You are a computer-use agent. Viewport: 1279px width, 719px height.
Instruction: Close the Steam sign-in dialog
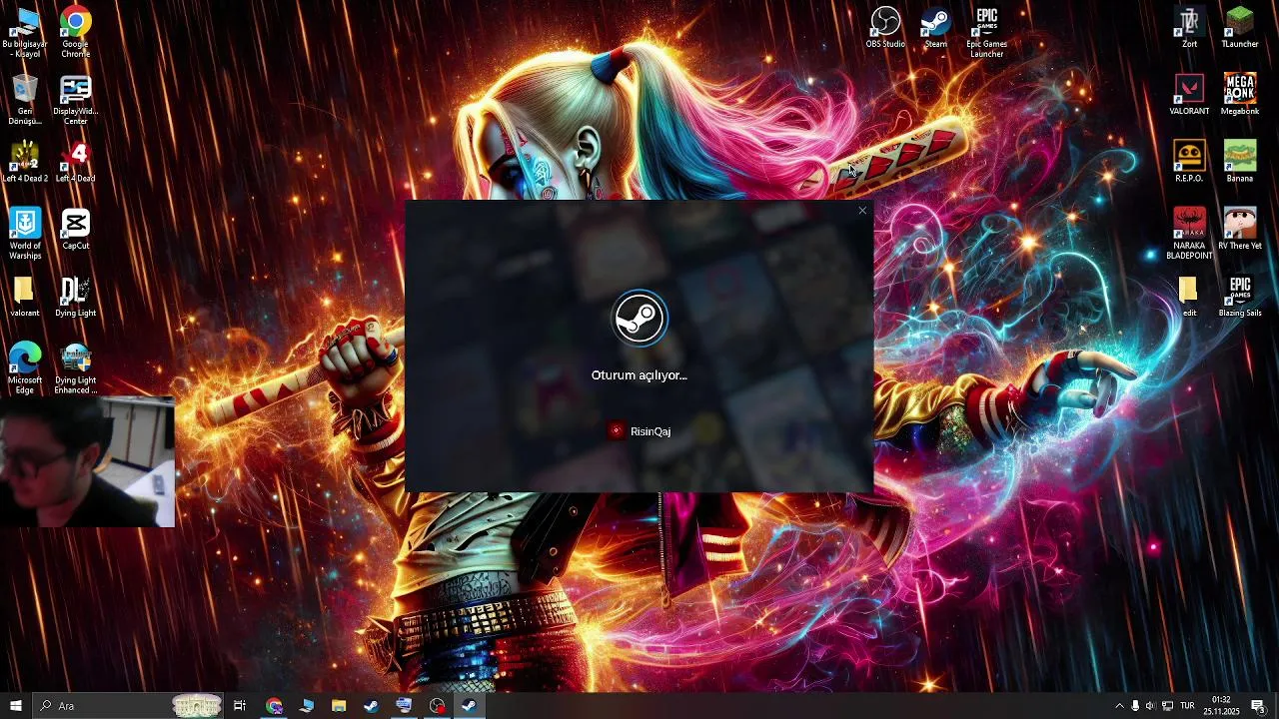pos(862,211)
